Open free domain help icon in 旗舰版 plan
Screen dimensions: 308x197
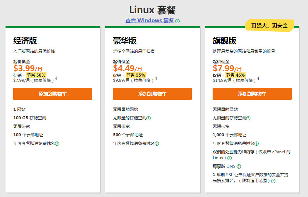tap(257, 144)
